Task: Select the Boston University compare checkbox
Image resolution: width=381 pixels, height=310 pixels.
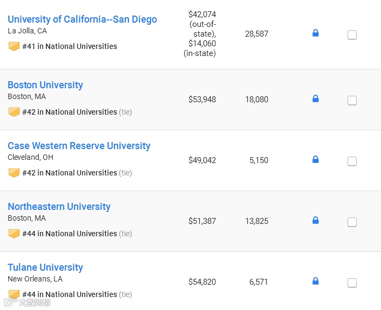Action: coord(352,101)
